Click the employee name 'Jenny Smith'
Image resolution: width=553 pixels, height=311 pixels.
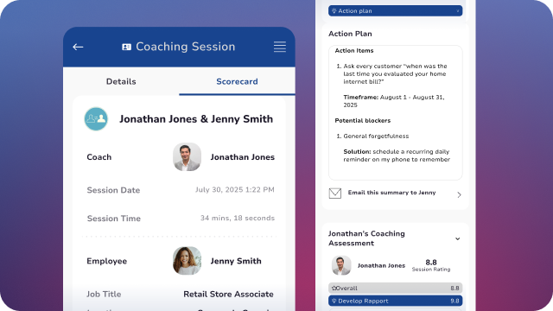236,261
